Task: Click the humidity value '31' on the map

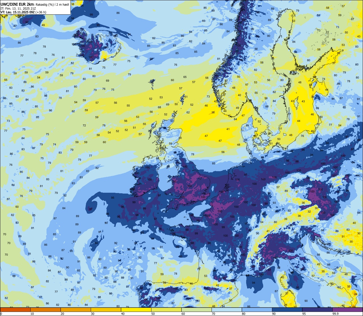Action: pos(343,237)
